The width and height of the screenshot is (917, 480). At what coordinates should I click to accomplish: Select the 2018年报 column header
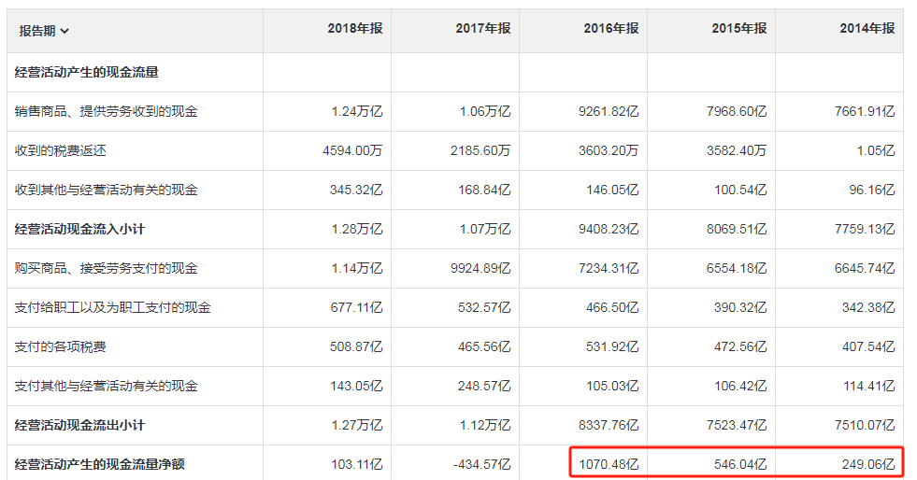tap(355, 29)
